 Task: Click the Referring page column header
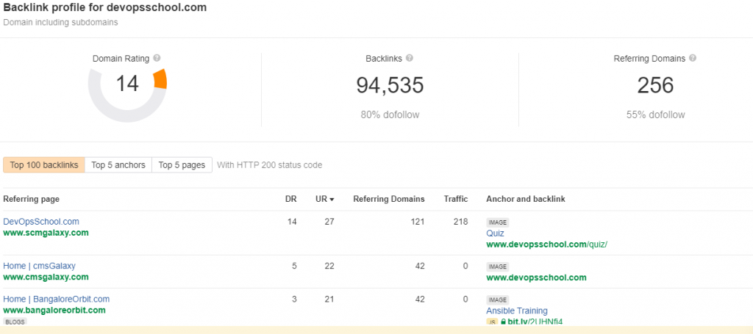pyautogui.click(x=31, y=199)
